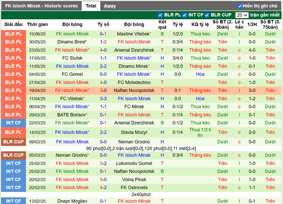Open FC Gomel team link

click(x=72, y=74)
